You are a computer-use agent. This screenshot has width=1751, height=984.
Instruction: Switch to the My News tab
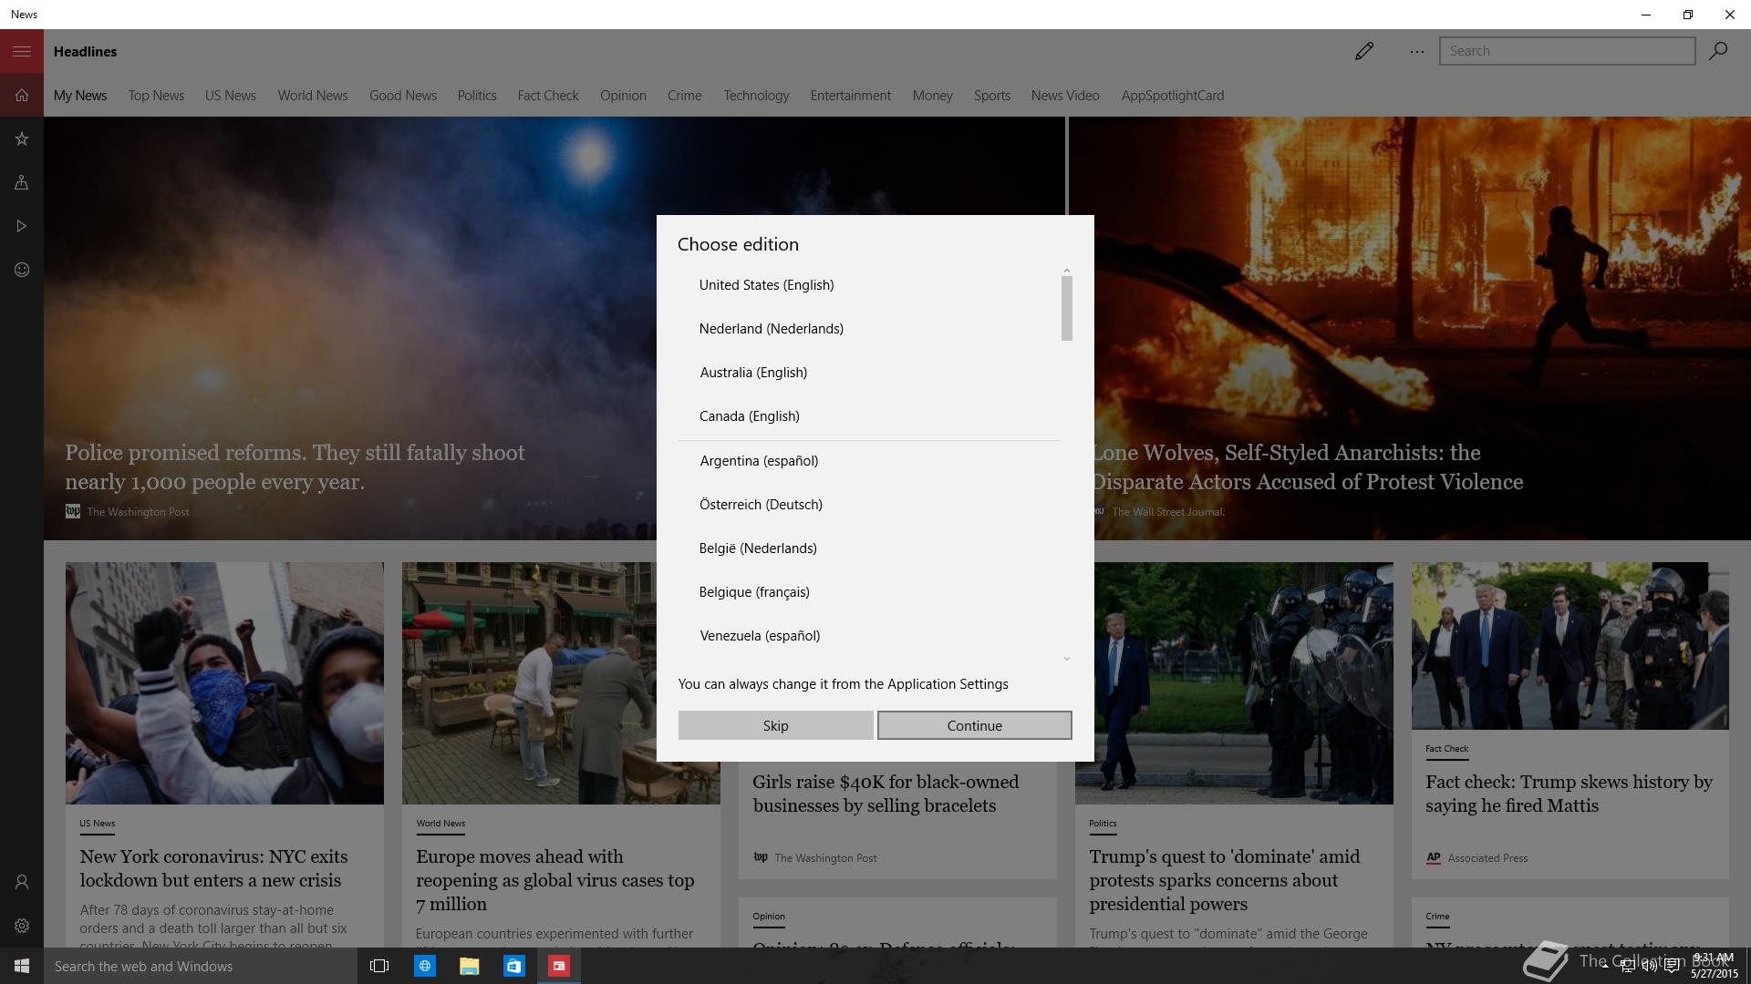click(x=80, y=96)
